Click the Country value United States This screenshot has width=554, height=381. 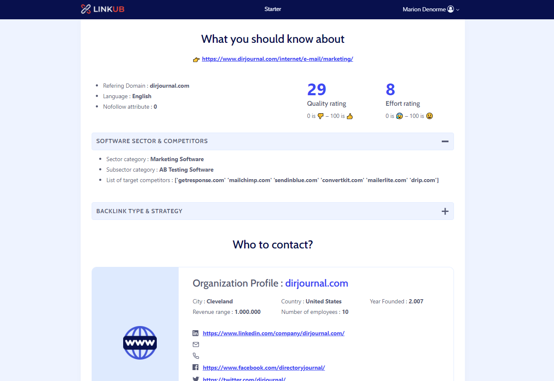324,301
